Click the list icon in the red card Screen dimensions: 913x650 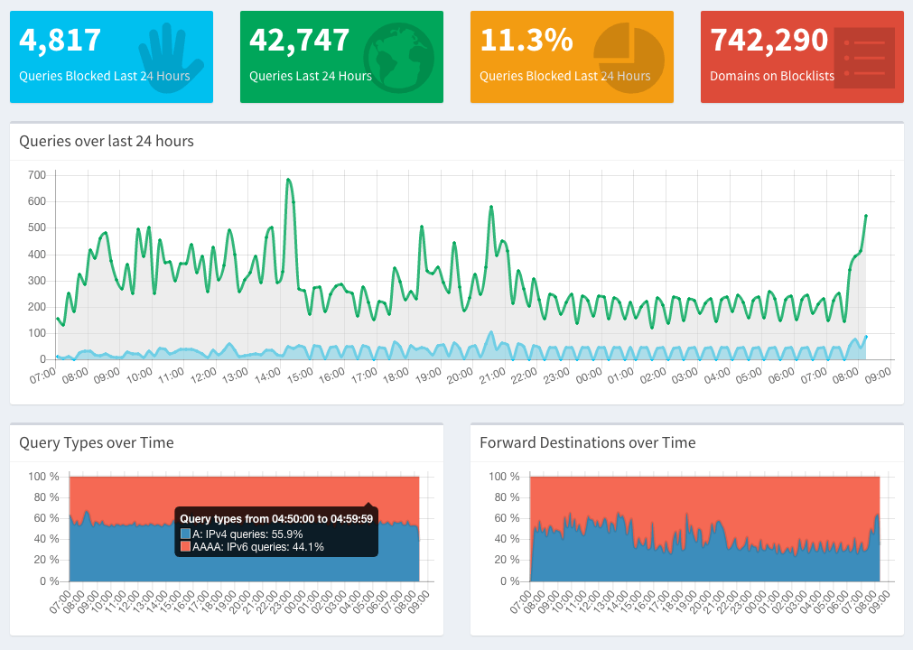pyautogui.click(x=863, y=58)
